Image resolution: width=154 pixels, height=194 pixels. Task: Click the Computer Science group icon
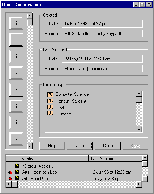50,94
